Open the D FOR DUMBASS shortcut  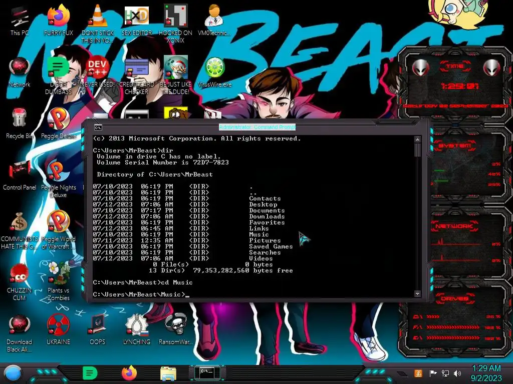click(x=58, y=75)
